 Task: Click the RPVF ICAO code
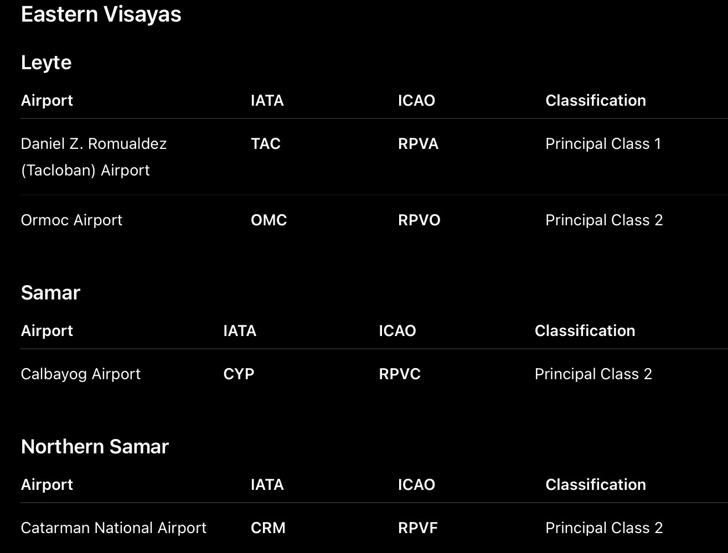click(x=417, y=528)
